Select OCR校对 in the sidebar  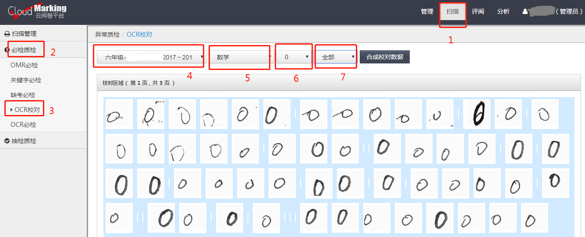[27, 110]
